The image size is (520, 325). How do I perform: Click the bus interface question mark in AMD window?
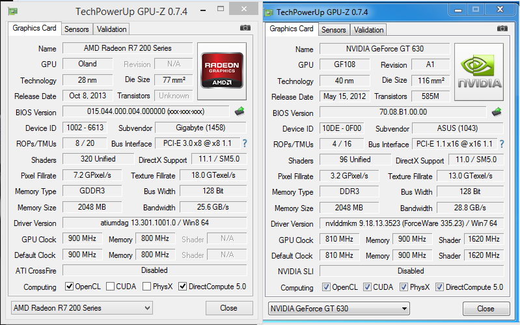tap(245, 143)
